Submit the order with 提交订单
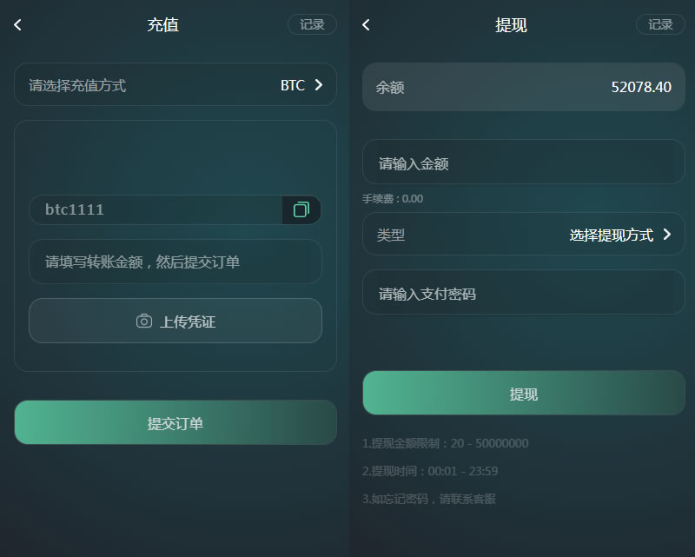 point(175,422)
